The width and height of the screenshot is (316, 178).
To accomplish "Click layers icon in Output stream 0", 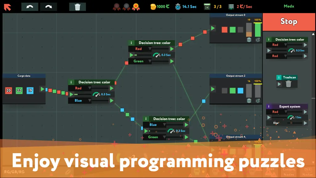I will (x=249, y=40).
